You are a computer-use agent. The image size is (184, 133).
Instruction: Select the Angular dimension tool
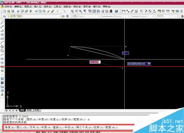click(x=154, y=11)
